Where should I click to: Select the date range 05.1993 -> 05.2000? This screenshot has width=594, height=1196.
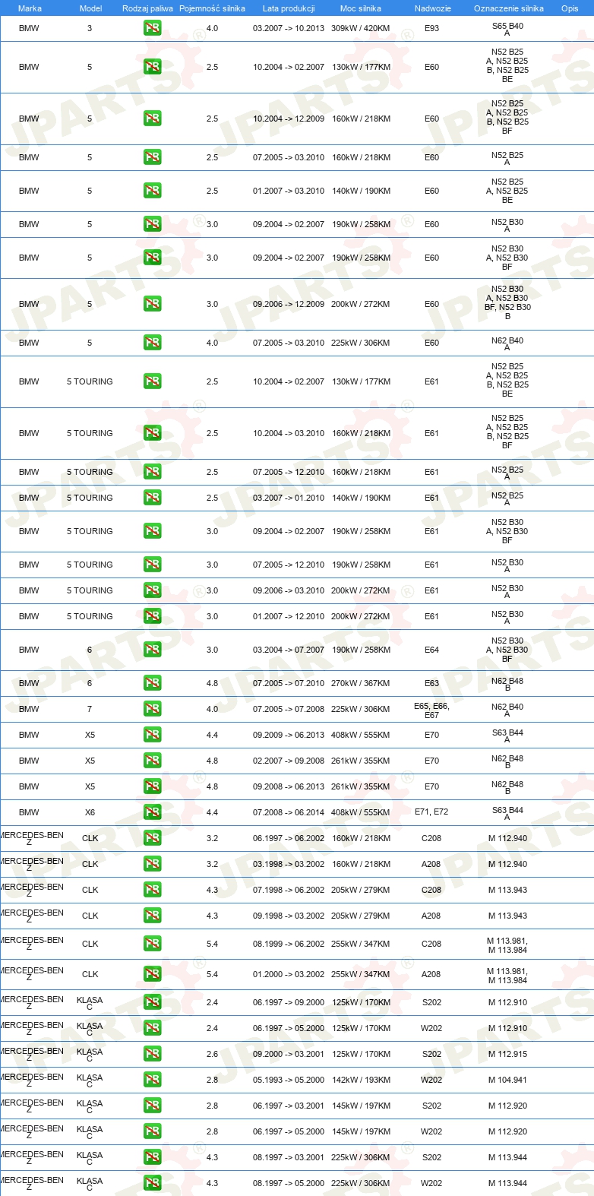[x=289, y=1080]
